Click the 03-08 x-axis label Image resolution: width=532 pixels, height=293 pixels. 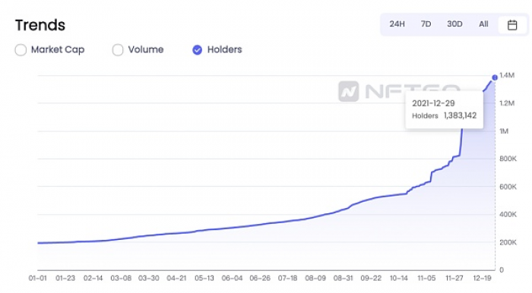(121, 278)
